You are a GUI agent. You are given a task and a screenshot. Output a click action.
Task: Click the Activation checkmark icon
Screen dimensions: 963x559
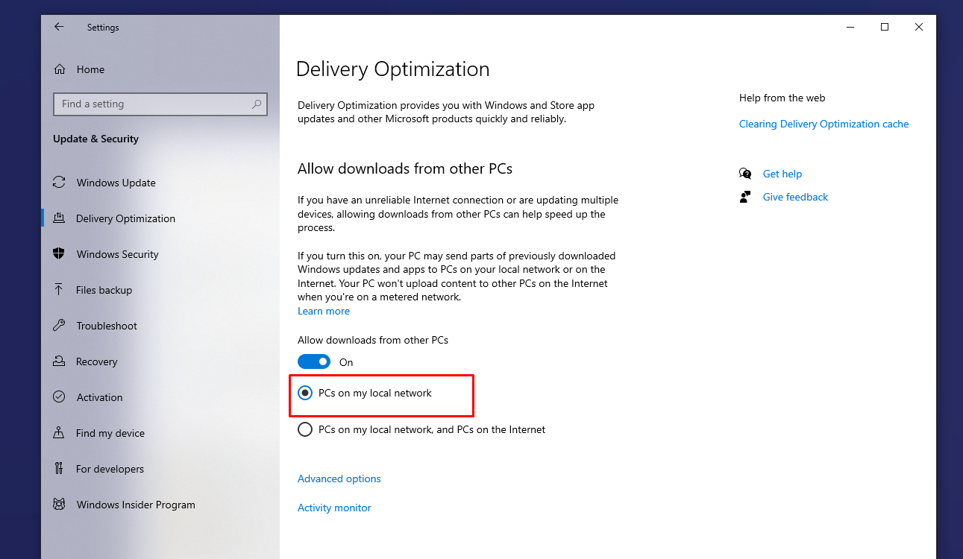point(59,397)
